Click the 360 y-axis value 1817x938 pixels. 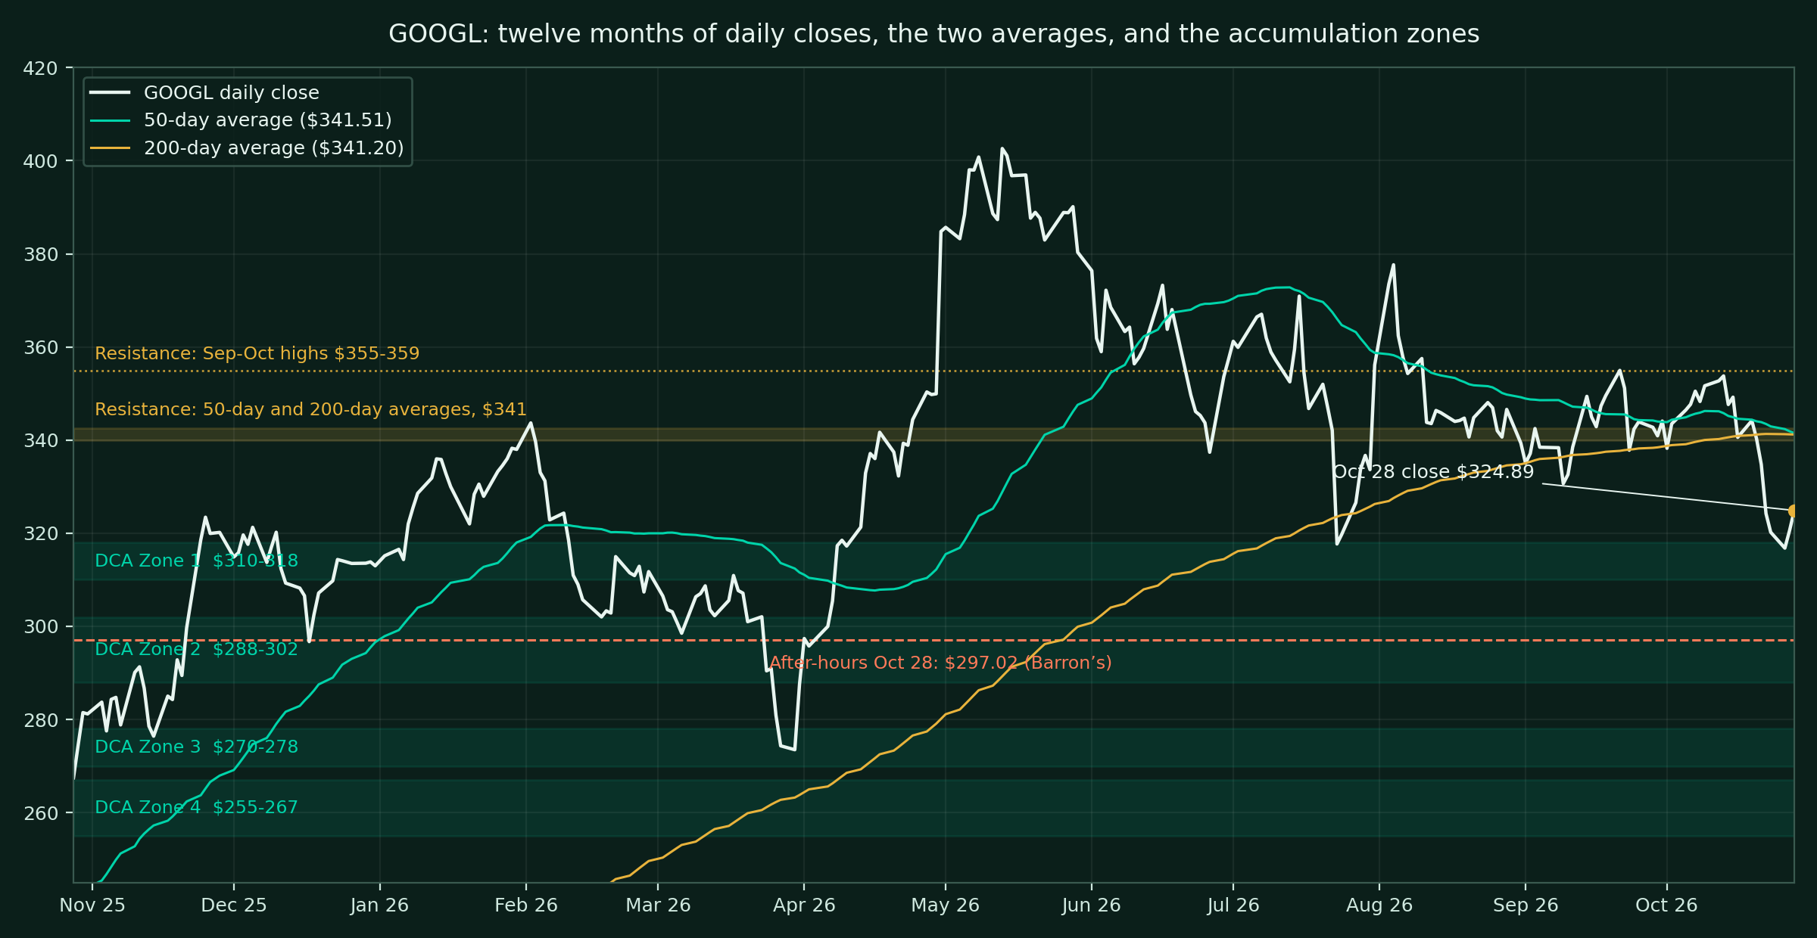pyautogui.click(x=40, y=348)
